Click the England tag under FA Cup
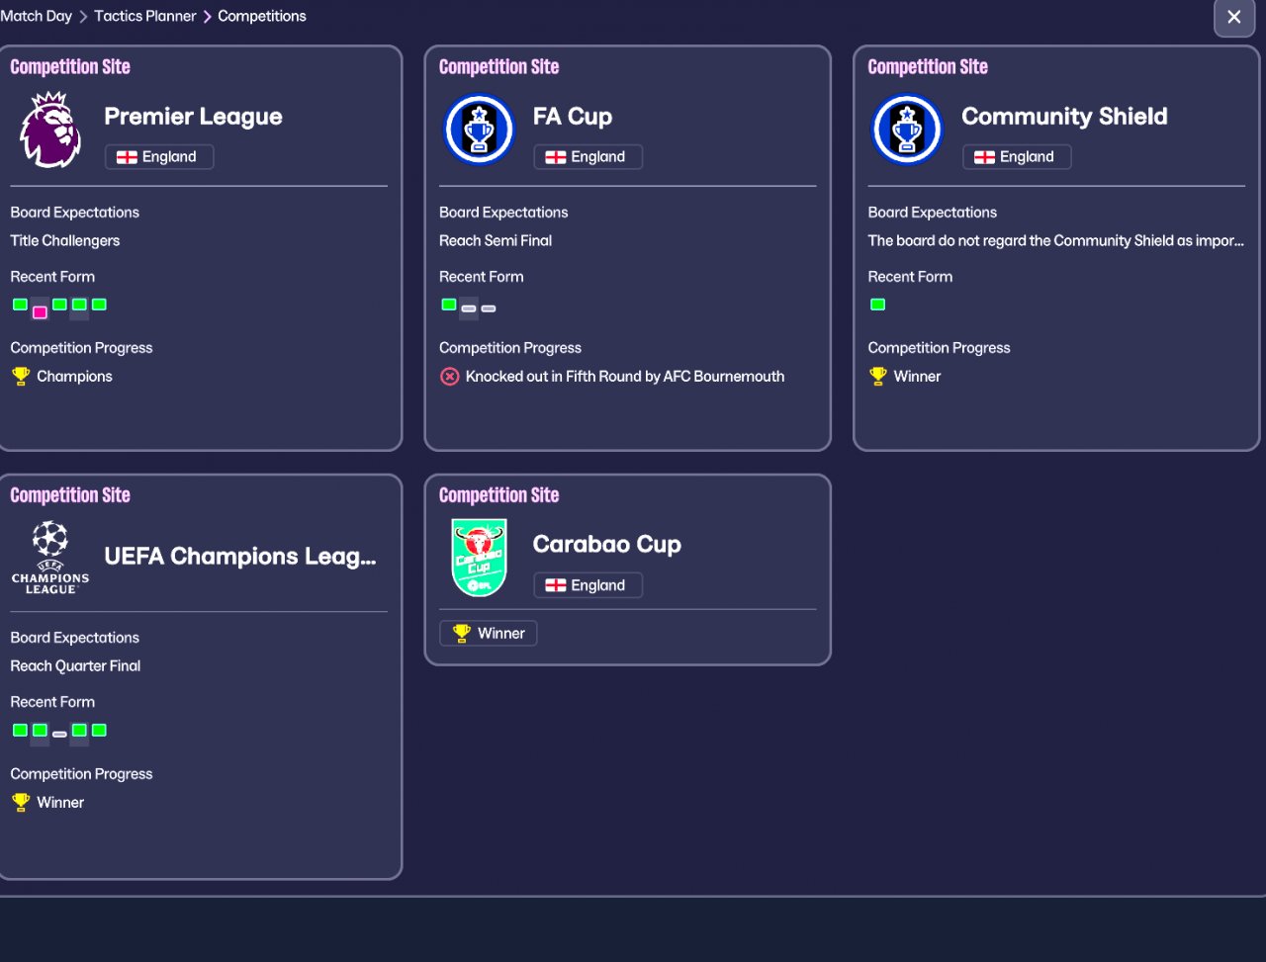This screenshot has width=1266, height=962. pos(588,156)
